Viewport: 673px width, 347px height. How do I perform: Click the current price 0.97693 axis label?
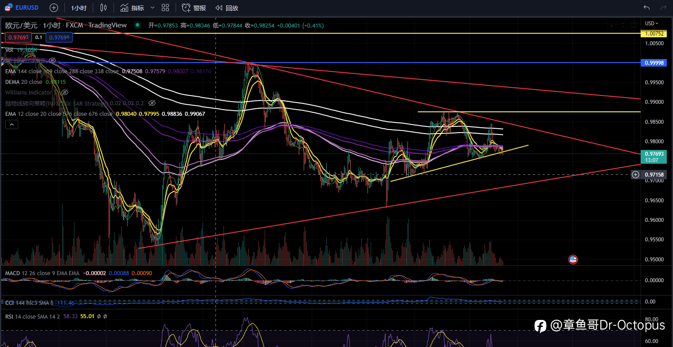[x=654, y=154]
